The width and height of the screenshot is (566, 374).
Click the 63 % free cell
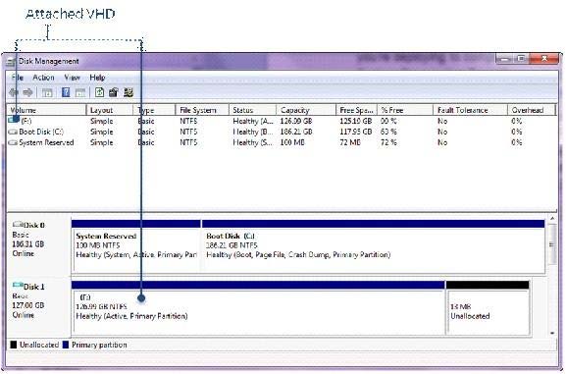(388, 132)
